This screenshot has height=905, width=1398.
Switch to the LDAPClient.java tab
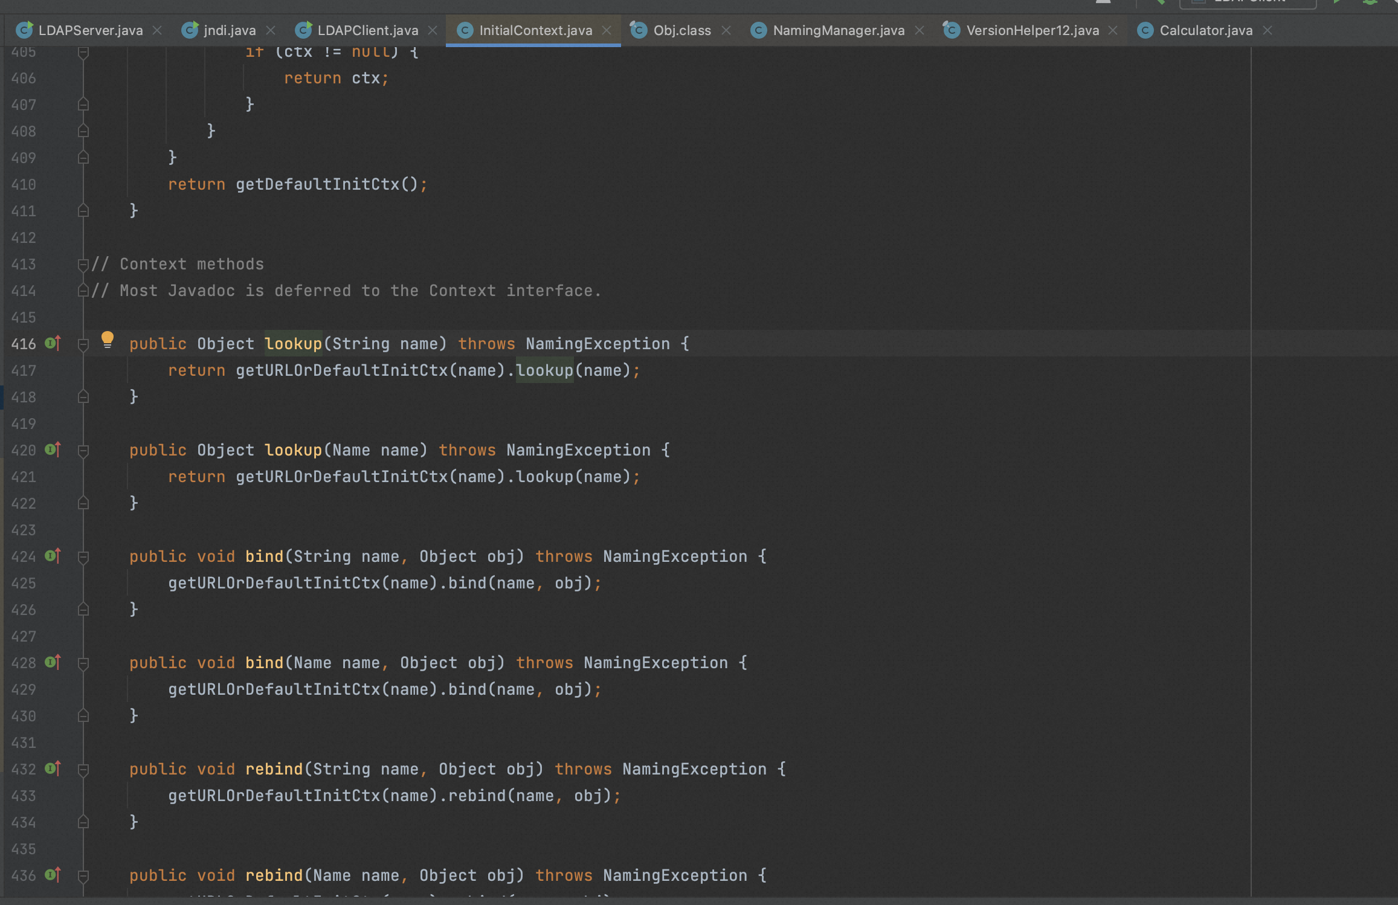[x=367, y=30]
